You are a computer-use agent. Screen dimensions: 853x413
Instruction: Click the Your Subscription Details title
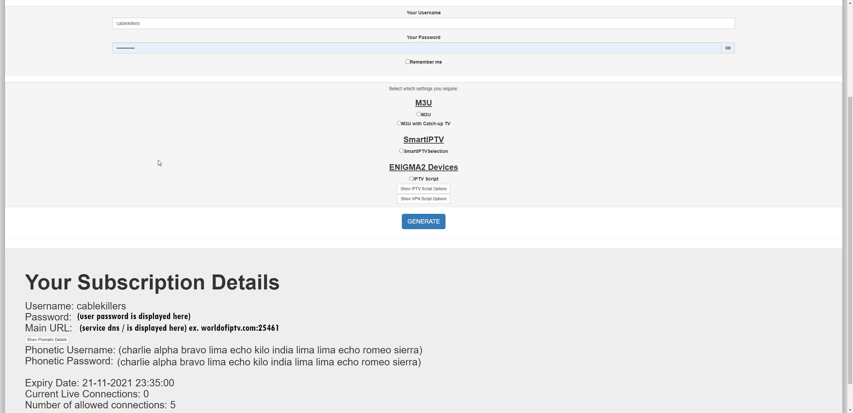[x=152, y=282]
